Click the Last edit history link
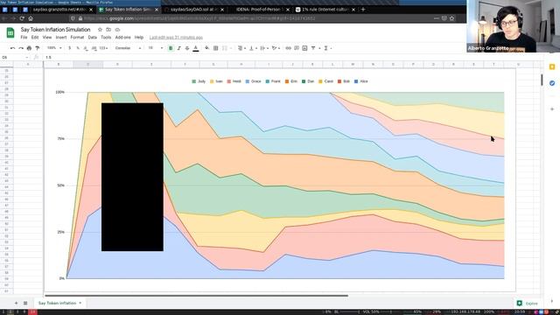This screenshot has height=315, width=560. 176,37
